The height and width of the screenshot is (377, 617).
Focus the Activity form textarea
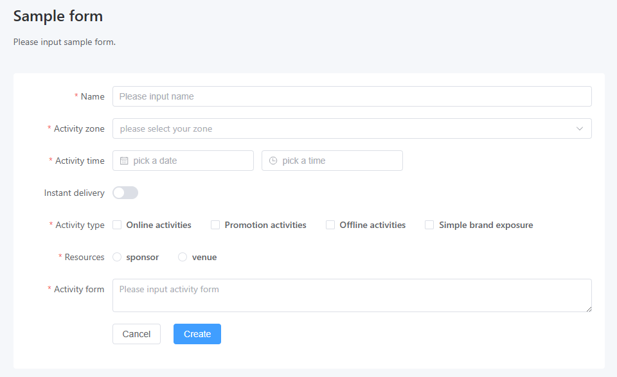coord(352,295)
